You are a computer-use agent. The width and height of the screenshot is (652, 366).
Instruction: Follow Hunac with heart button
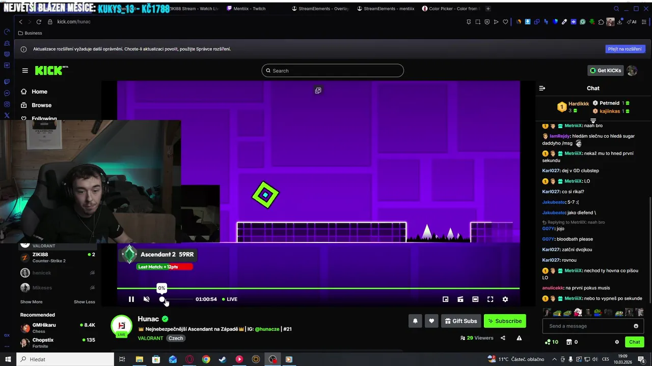pyautogui.click(x=431, y=321)
